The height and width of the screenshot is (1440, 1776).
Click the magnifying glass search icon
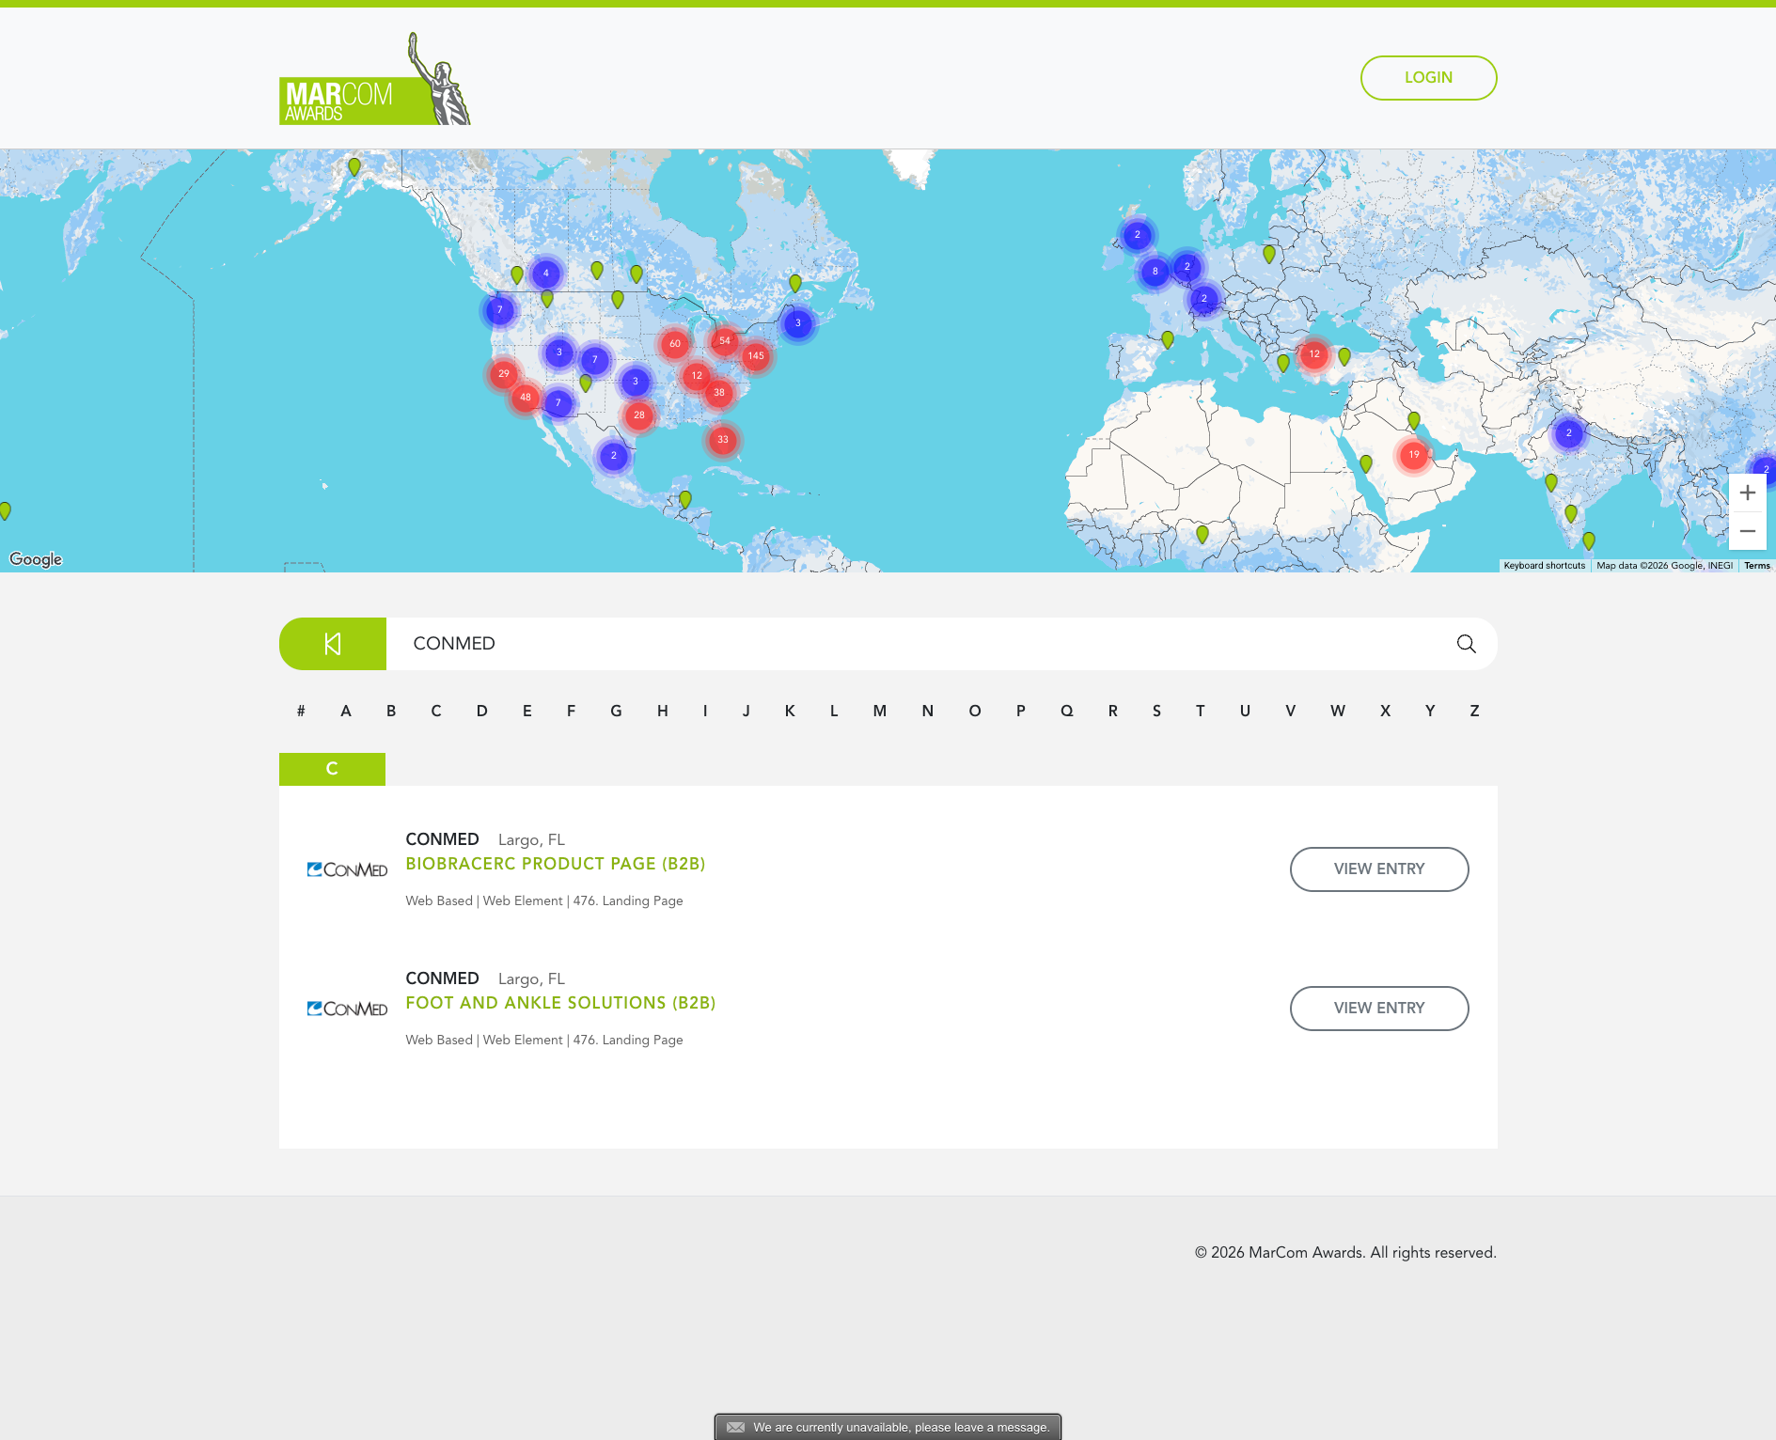pos(1466,644)
